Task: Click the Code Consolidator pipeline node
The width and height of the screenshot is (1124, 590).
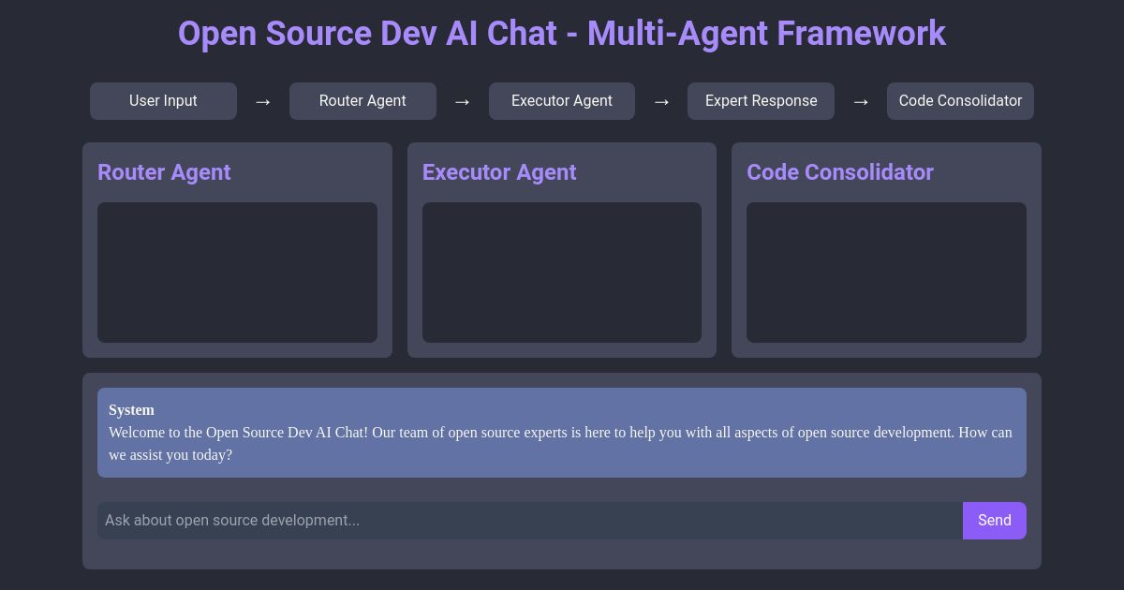Action: tap(960, 101)
